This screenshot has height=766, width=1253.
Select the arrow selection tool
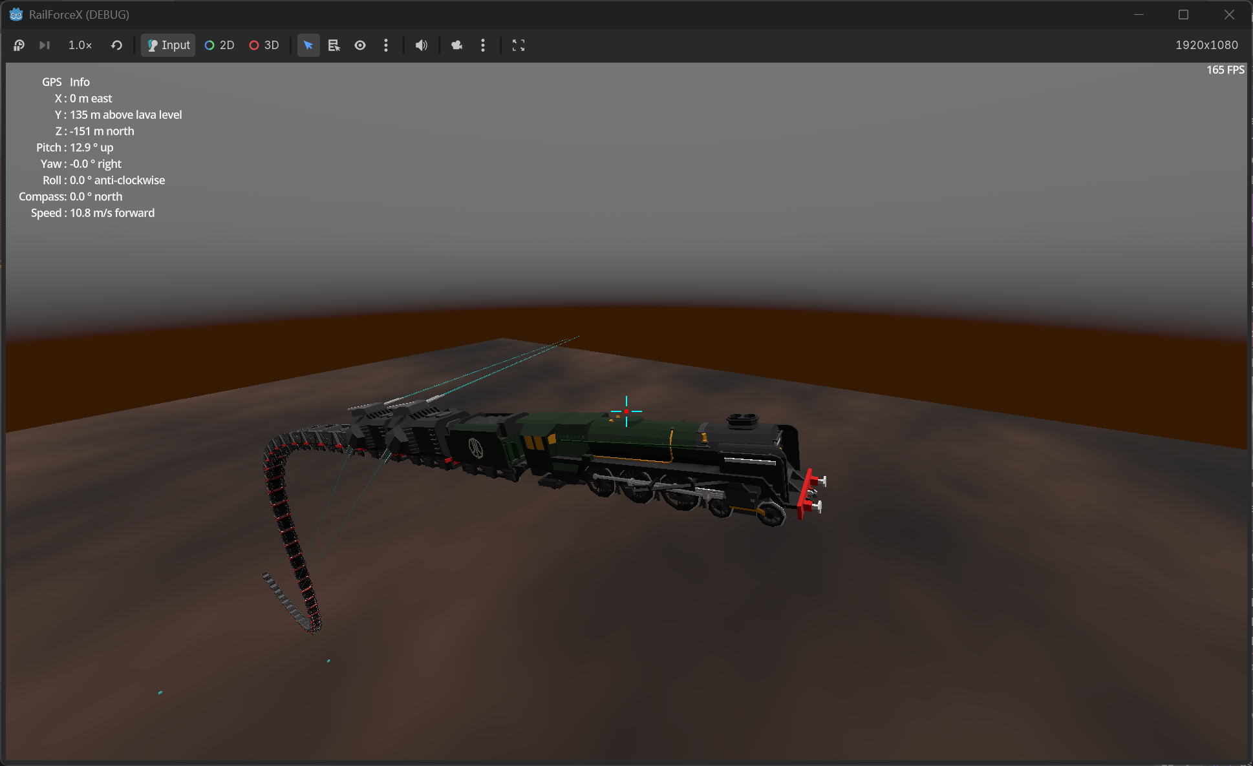(308, 45)
